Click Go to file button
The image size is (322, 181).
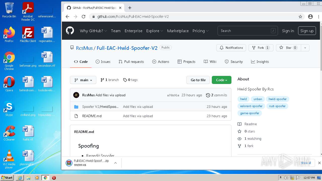[x=198, y=80]
